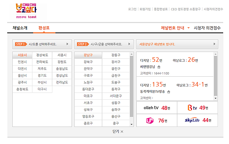The height and width of the screenshot is (144, 229).
Task: Select 세종시 region
Action: click(x=62, y=55)
